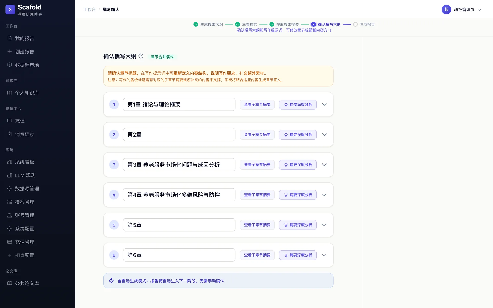The width and height of the screenshot is (493, 308).
Task: Click the number 3 chapter badge
Action: pos(114,165)
